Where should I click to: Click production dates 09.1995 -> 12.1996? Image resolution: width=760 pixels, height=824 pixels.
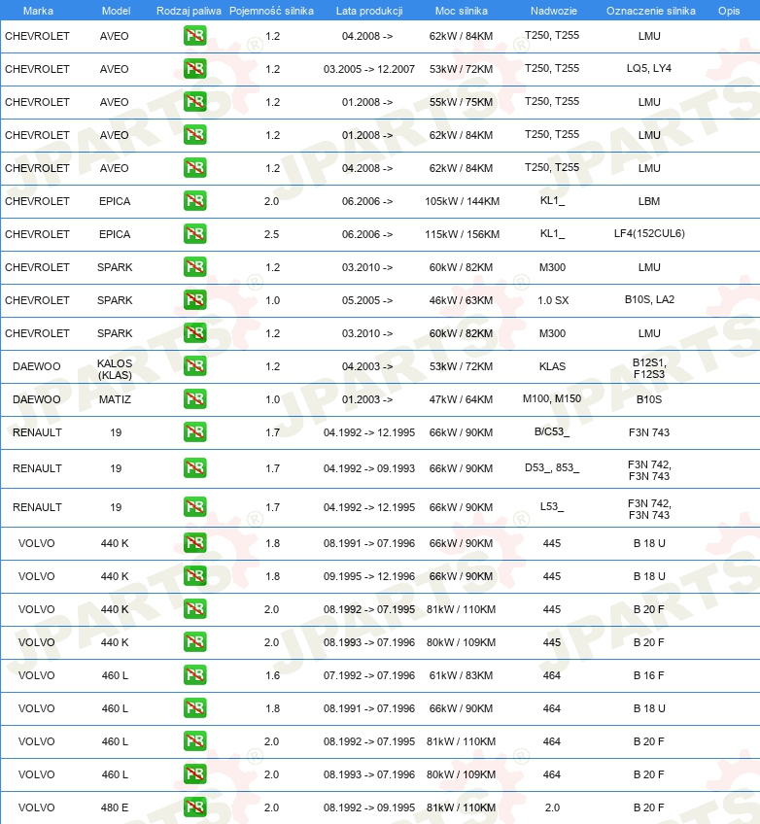(x=369, y=576)
